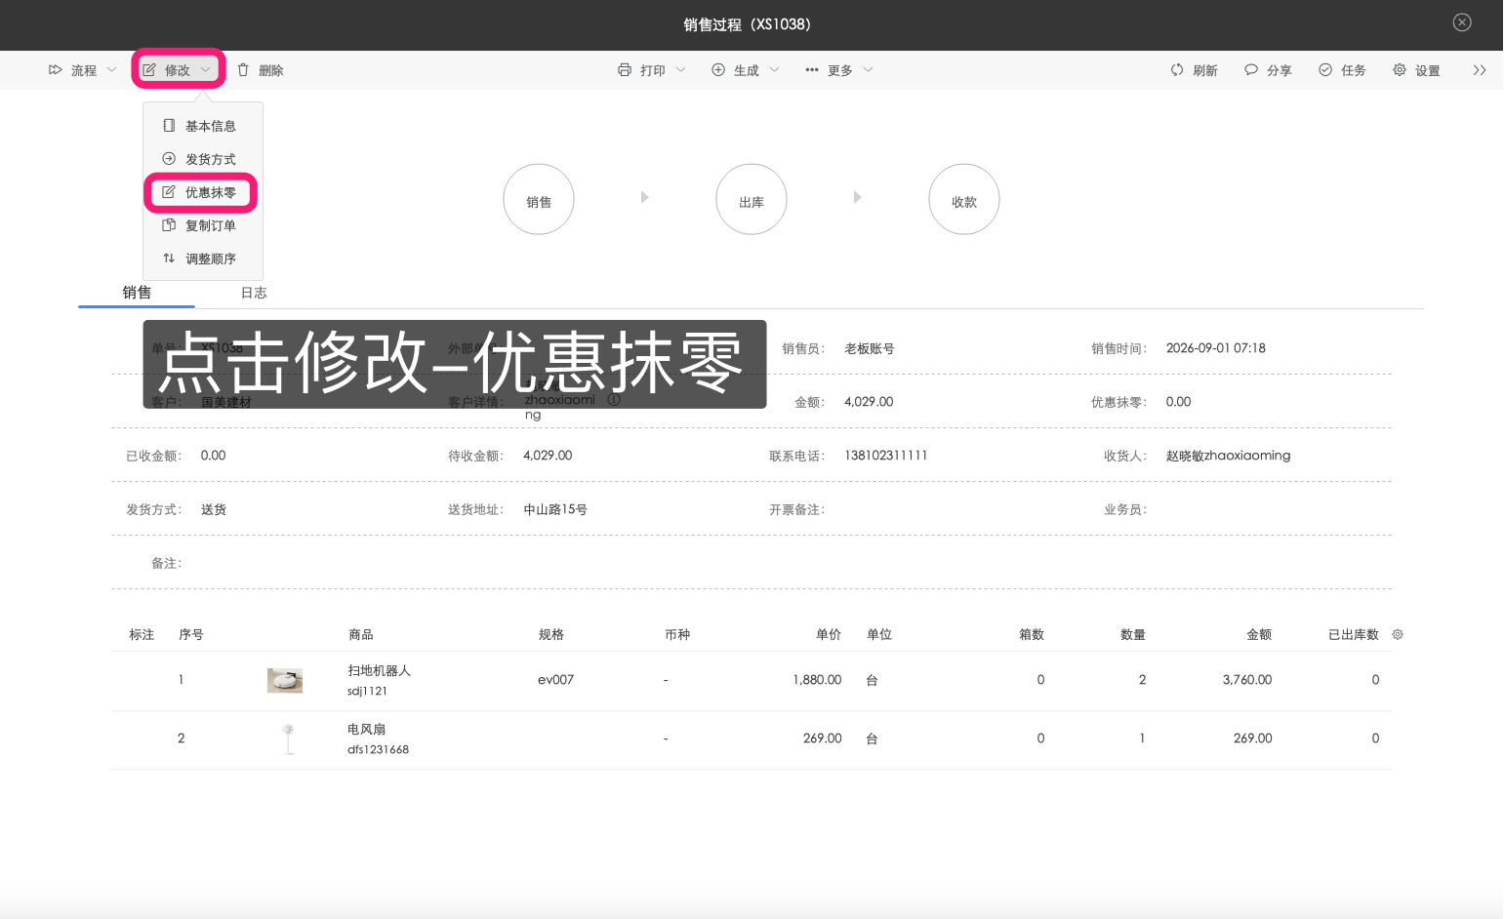
Task: Expand the 更多 dropdown arrow
Action: 869,70
